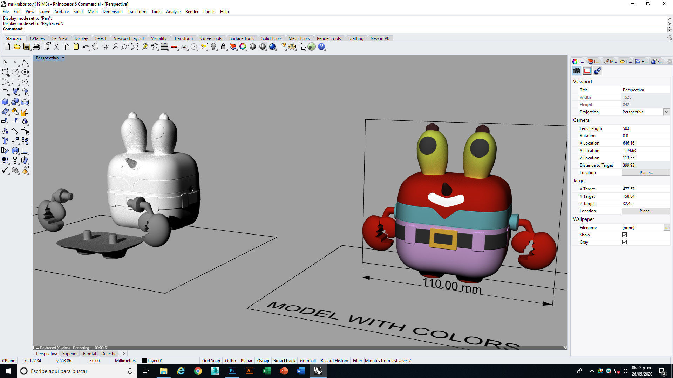Toggle Grid Snap in the status bar
The image size is (673, 378).
click(211, 361)
